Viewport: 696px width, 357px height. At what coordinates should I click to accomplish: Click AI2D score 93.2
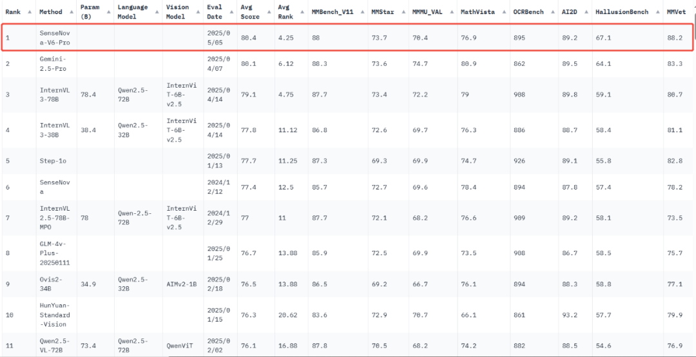point(569,315)
